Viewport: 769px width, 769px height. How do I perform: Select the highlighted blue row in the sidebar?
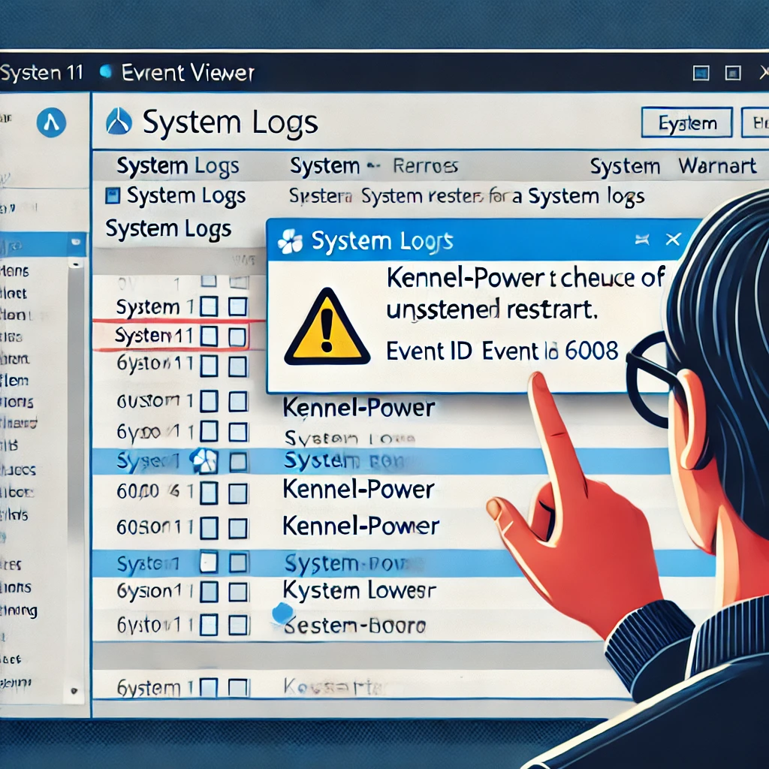coord(43,244)
